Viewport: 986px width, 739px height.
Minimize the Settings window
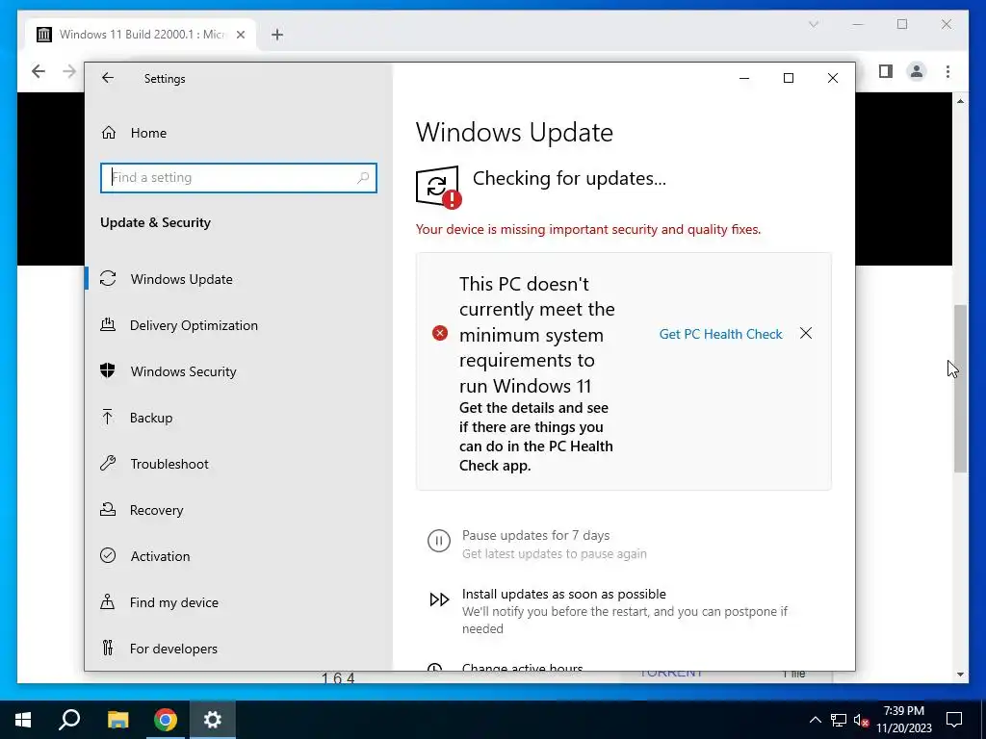click(744, 78)
